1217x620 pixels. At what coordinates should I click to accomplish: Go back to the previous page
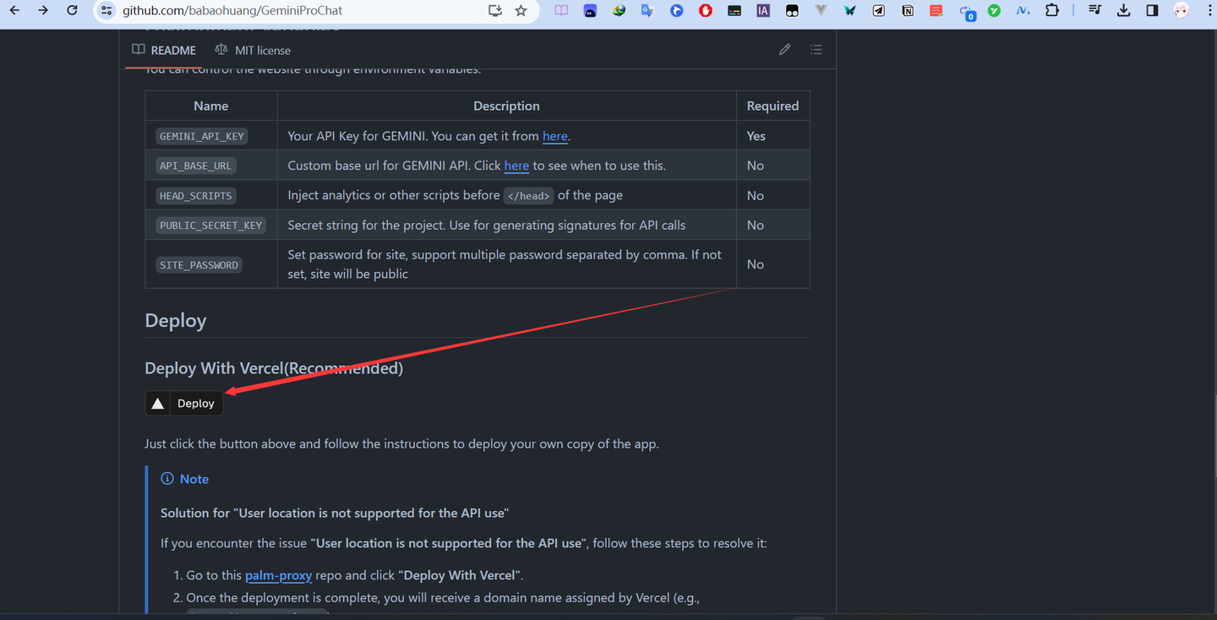tap(14, 11)
